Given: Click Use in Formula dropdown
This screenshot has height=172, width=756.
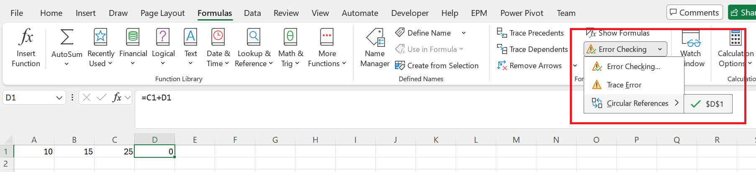Looking at the screenshot, I should [x=430, y=49].
